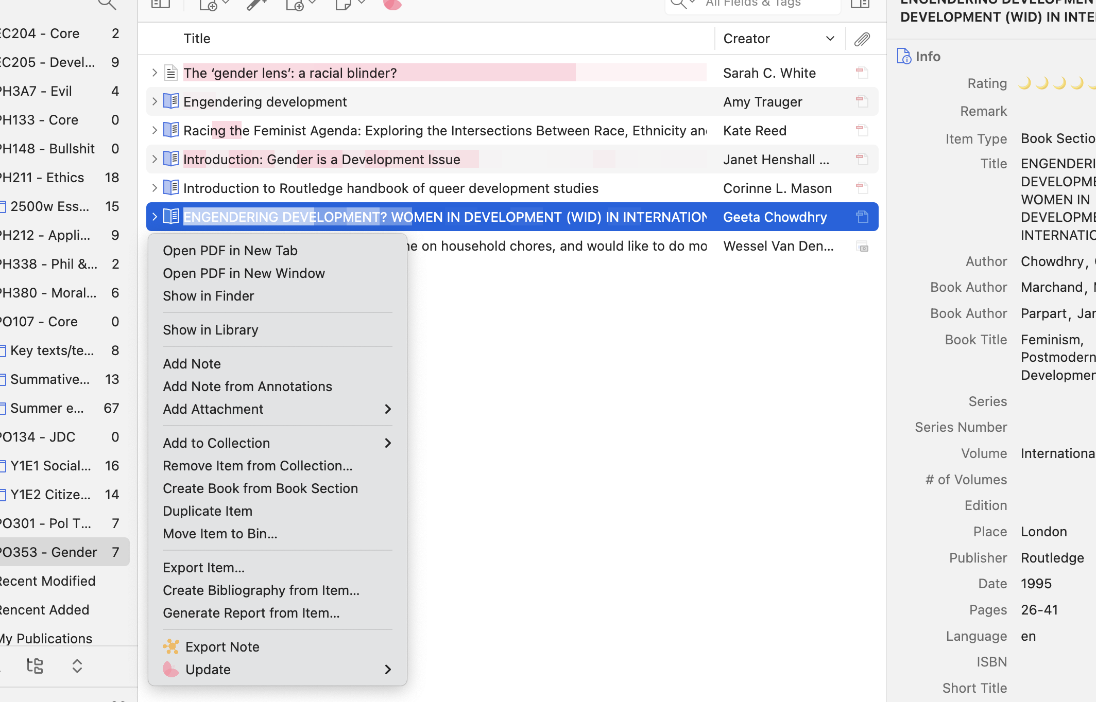Open the My Publications sidebar entry
The width and height of the screenshot is (1096, 702).
point(46,639)
